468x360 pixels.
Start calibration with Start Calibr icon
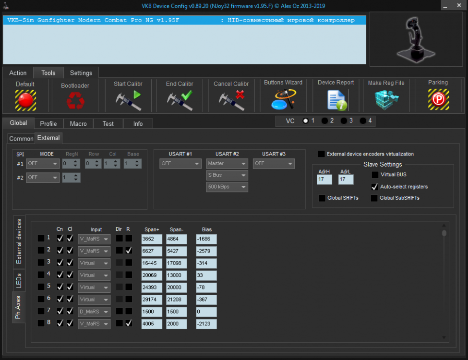point(129,100)
